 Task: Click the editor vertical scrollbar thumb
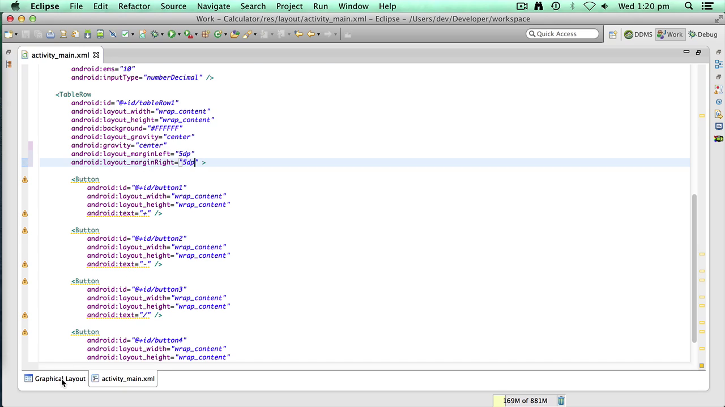[x=694, y=269]
